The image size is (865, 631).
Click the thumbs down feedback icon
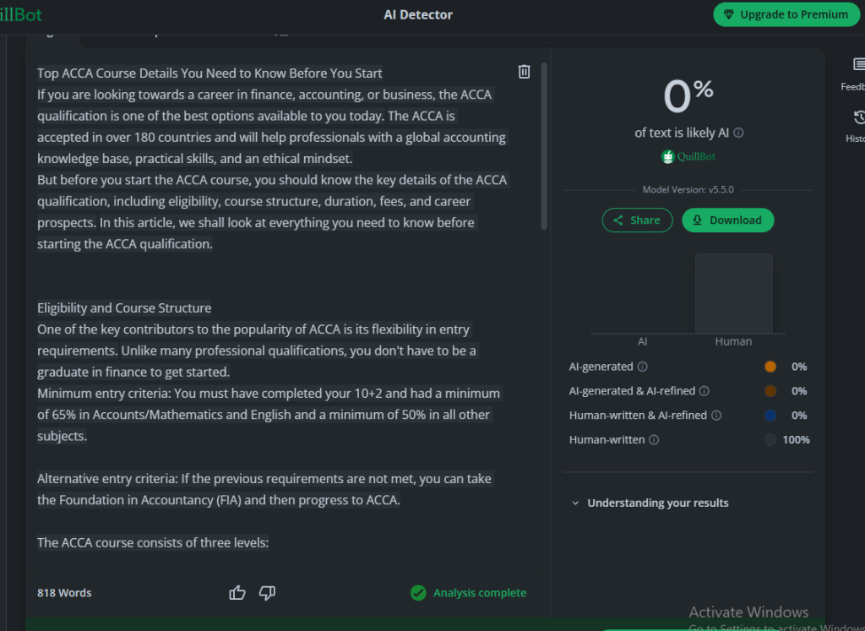[x=267, y=593]
